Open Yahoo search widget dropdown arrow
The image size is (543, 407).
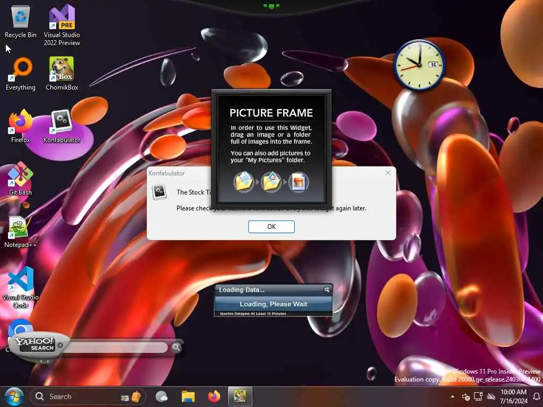coord(60,346)
